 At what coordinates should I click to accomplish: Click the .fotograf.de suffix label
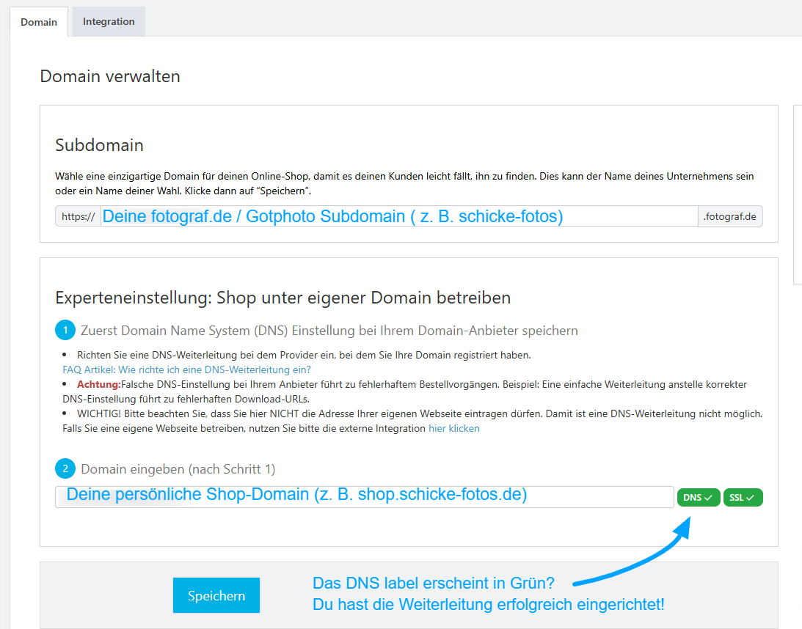(x=730, y=216)
